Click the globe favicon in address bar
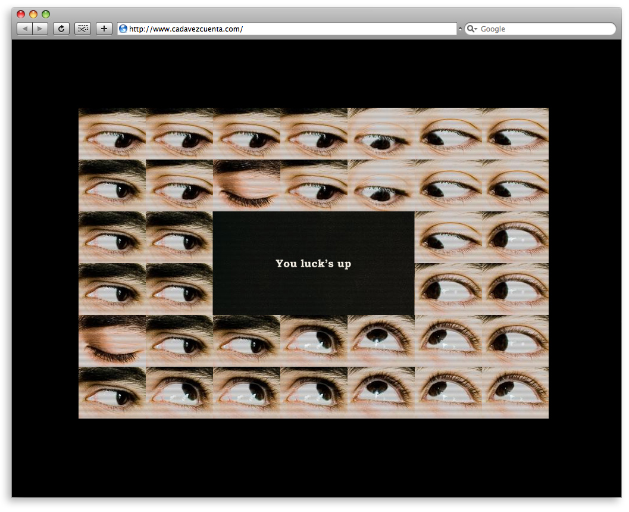The width and height of the screenshot is (629, 512). pos(123,29)
